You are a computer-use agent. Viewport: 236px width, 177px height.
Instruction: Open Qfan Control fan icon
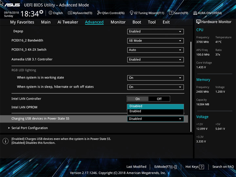click(x=99, y=13)
